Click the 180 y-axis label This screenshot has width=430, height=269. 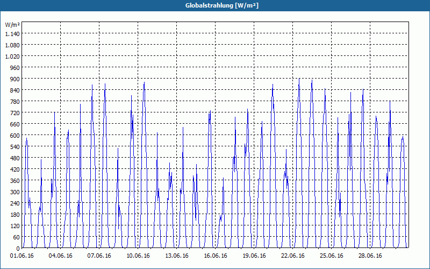(x=16, y=214)
